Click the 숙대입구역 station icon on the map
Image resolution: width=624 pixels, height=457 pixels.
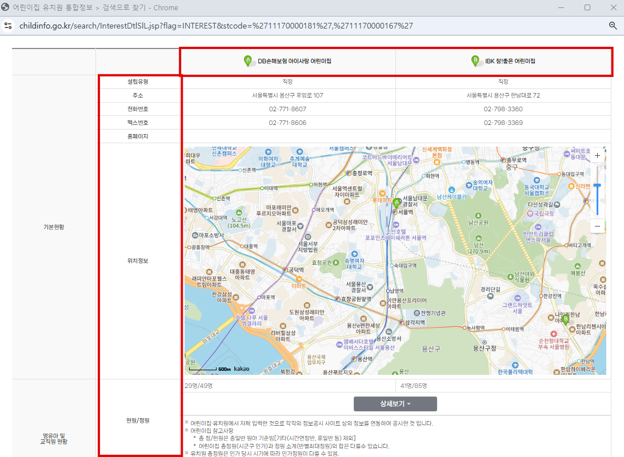392,265
